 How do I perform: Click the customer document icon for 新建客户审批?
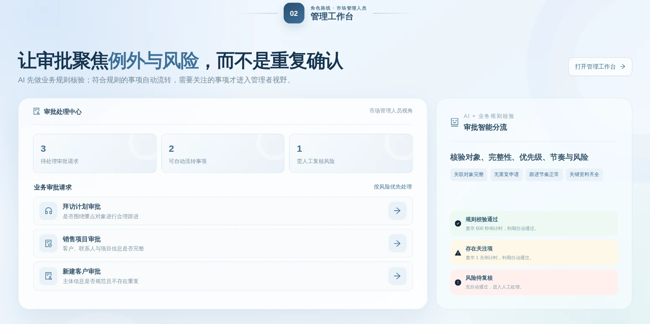[48, 276]
